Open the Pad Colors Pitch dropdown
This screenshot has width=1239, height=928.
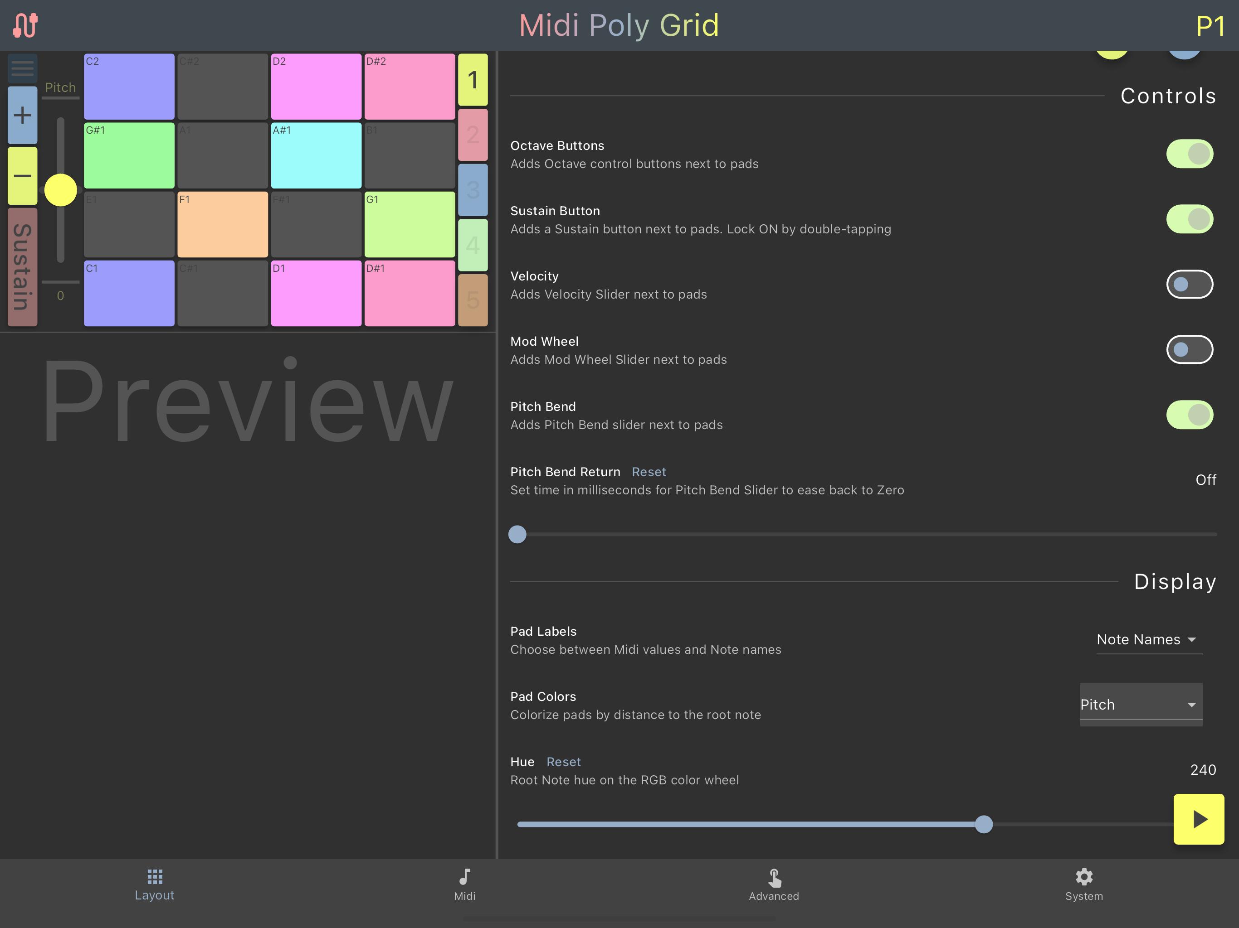(1141, 705)
